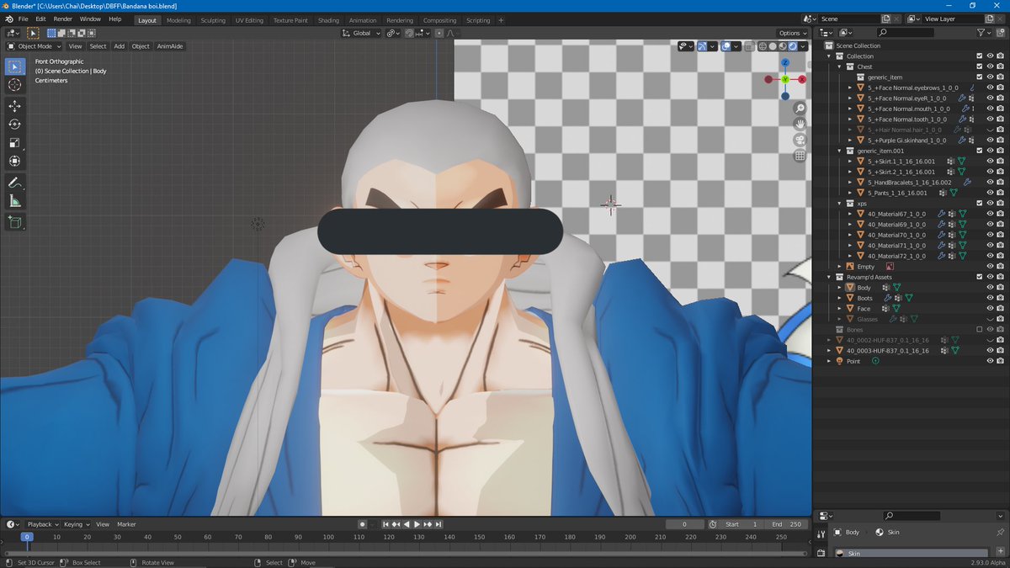Select the Annotate pencil tool
This screenshot has height=568, width=1010.
15,183
